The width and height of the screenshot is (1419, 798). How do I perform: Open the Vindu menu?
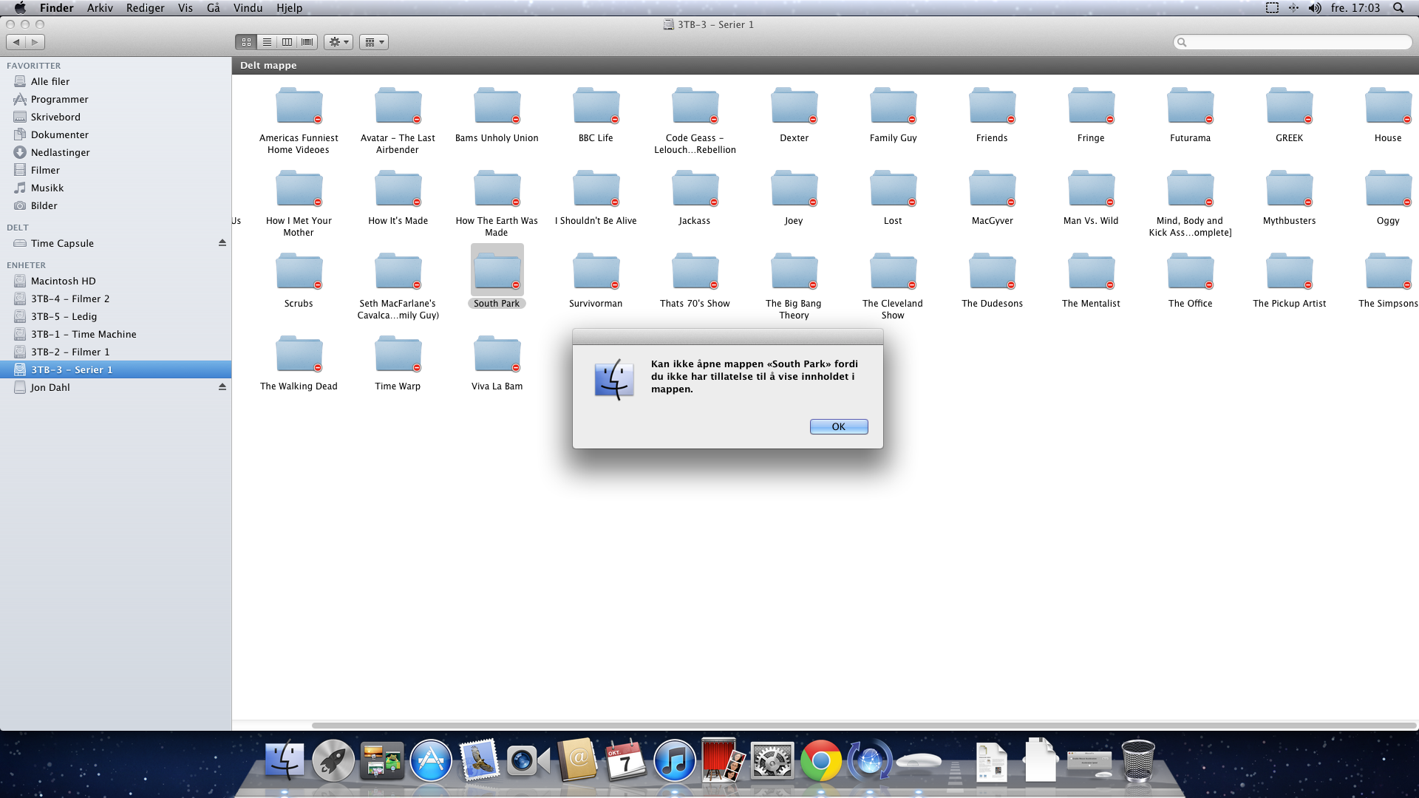[x=248, y=8]
